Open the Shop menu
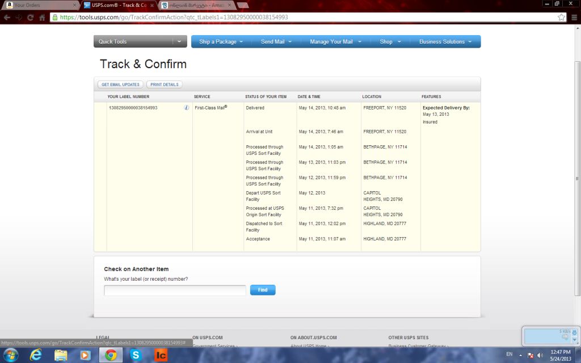This screenshot has height=363, width=581. [x=390, y=41]
